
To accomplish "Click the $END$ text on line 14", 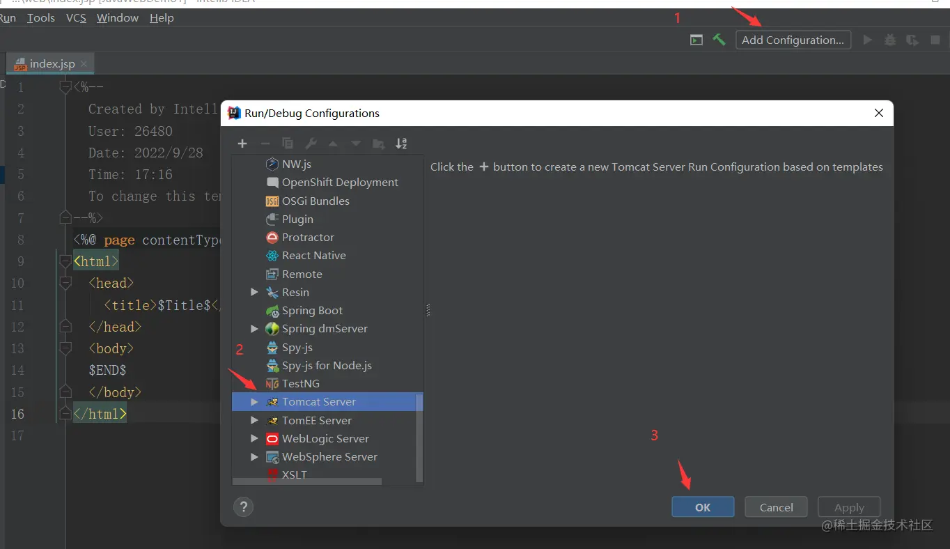I will click(107, 371).
